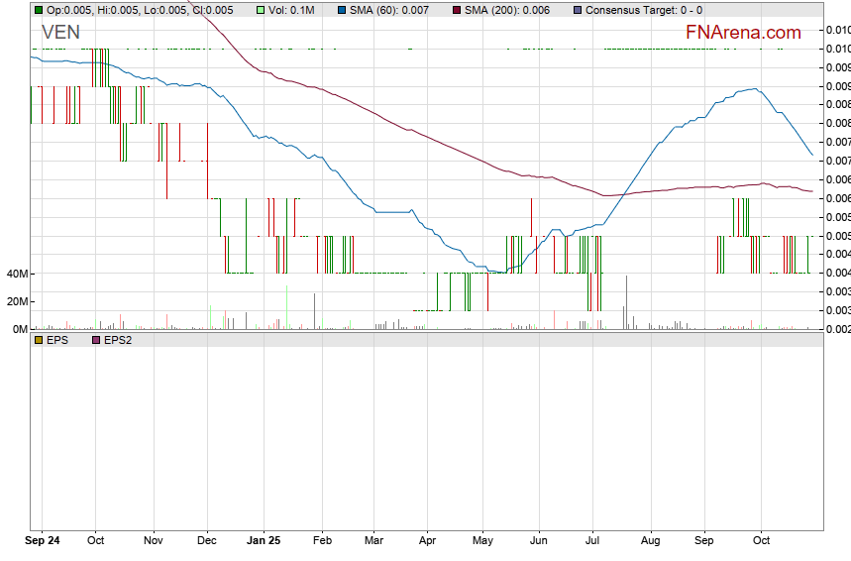Click the yellow EPS legend swatch
The image size is (851, 561).
(39, 340)
